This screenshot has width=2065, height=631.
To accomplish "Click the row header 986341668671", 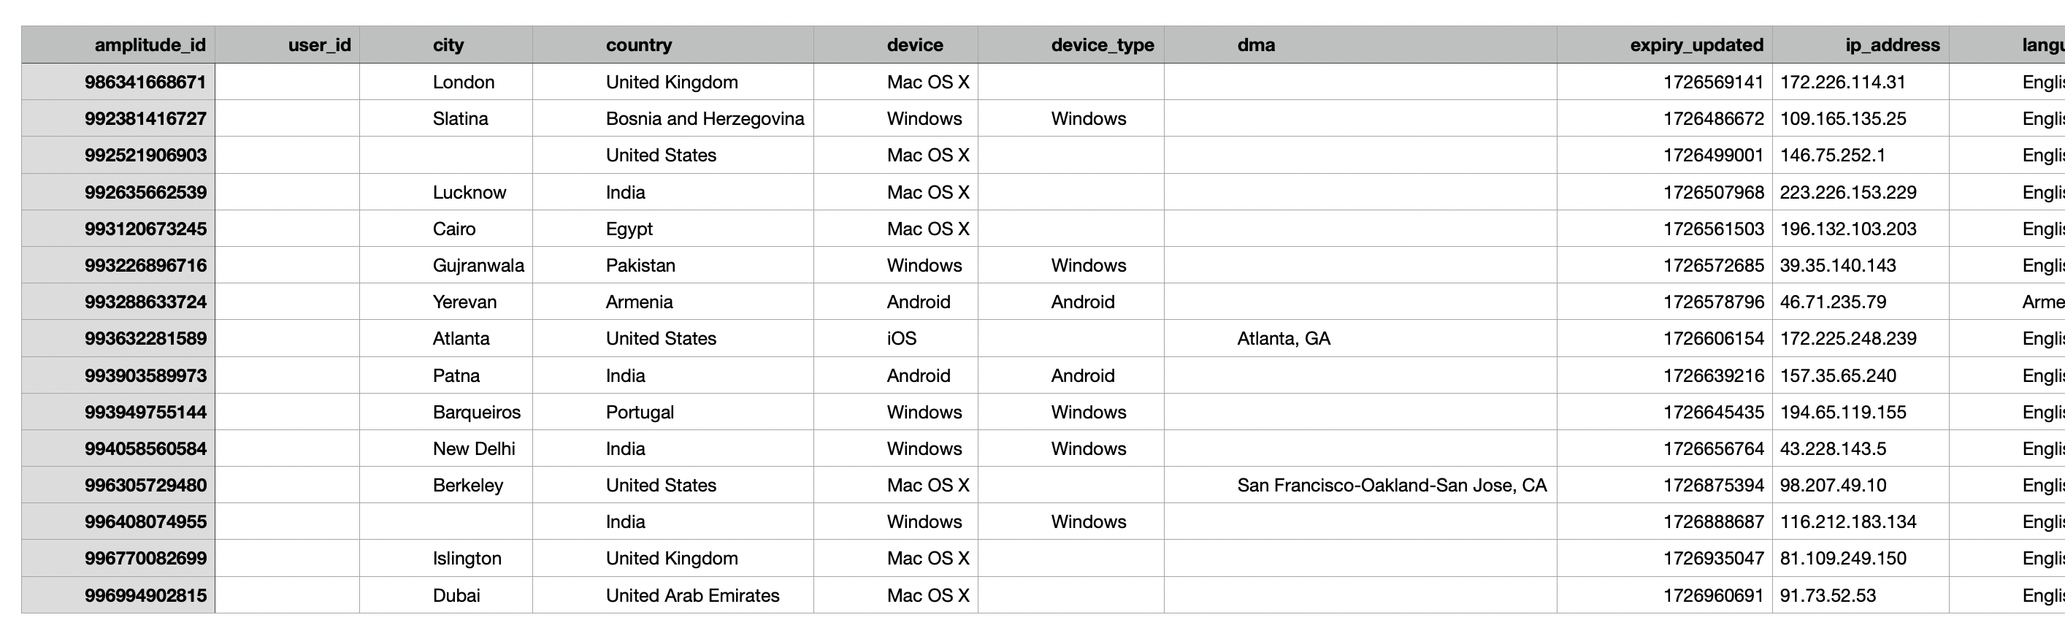I will tap(118, 82).
